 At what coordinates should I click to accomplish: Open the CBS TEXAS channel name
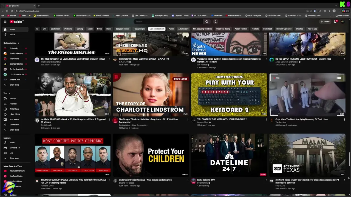click(280, 186)
